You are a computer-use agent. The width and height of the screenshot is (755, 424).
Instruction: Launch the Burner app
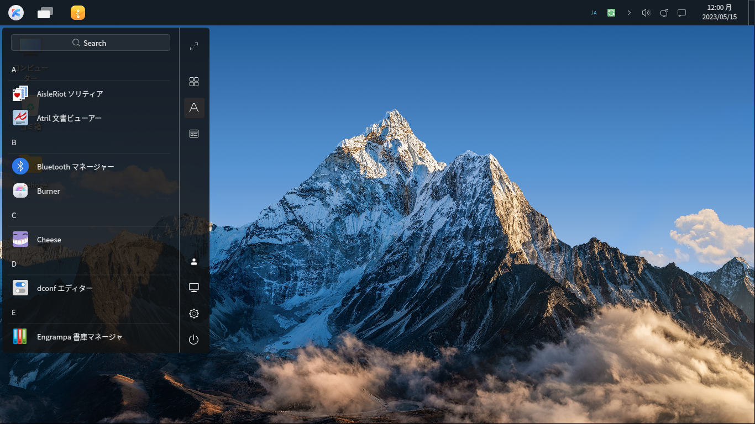tap(91, 191)
